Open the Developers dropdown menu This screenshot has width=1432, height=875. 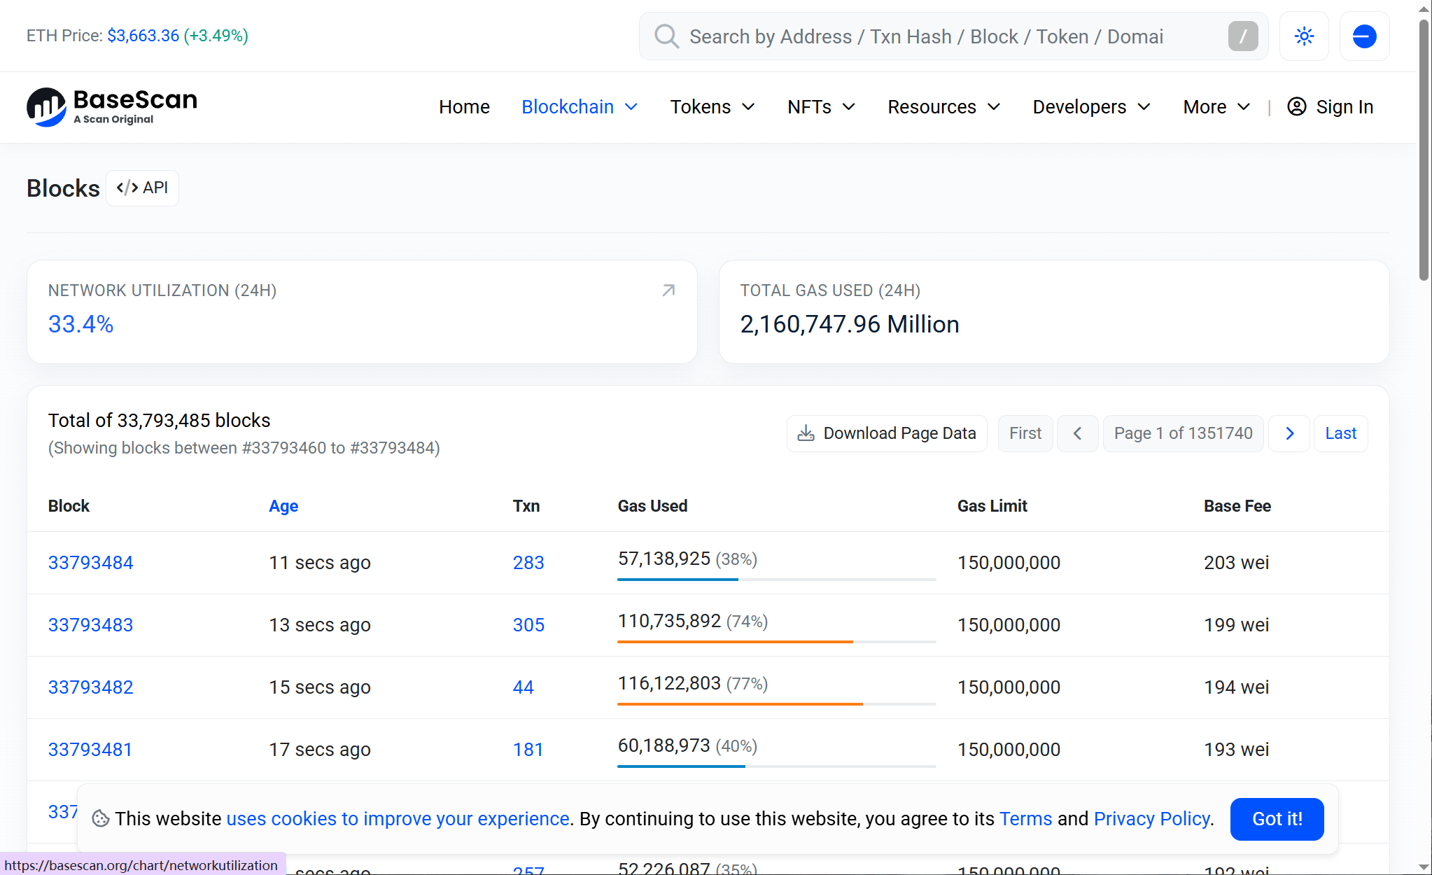1091,106
